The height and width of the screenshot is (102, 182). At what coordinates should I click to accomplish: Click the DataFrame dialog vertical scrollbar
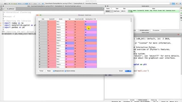click(x=131, y=20)
